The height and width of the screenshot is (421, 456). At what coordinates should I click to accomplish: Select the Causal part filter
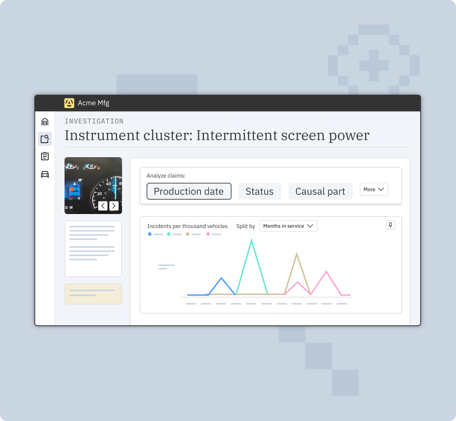pos(320,191)
